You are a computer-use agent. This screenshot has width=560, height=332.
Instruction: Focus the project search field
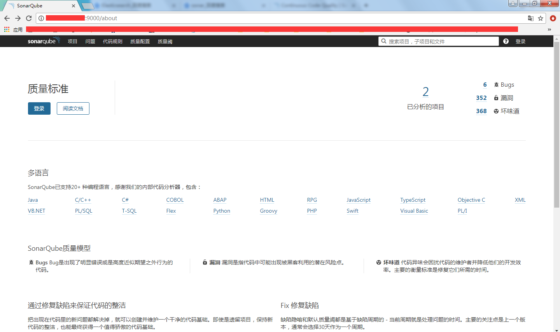(439, 41)
